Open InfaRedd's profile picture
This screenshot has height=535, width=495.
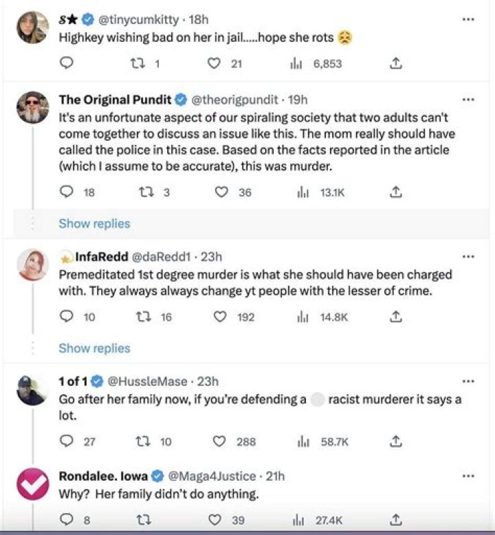[x=33, y=265]
